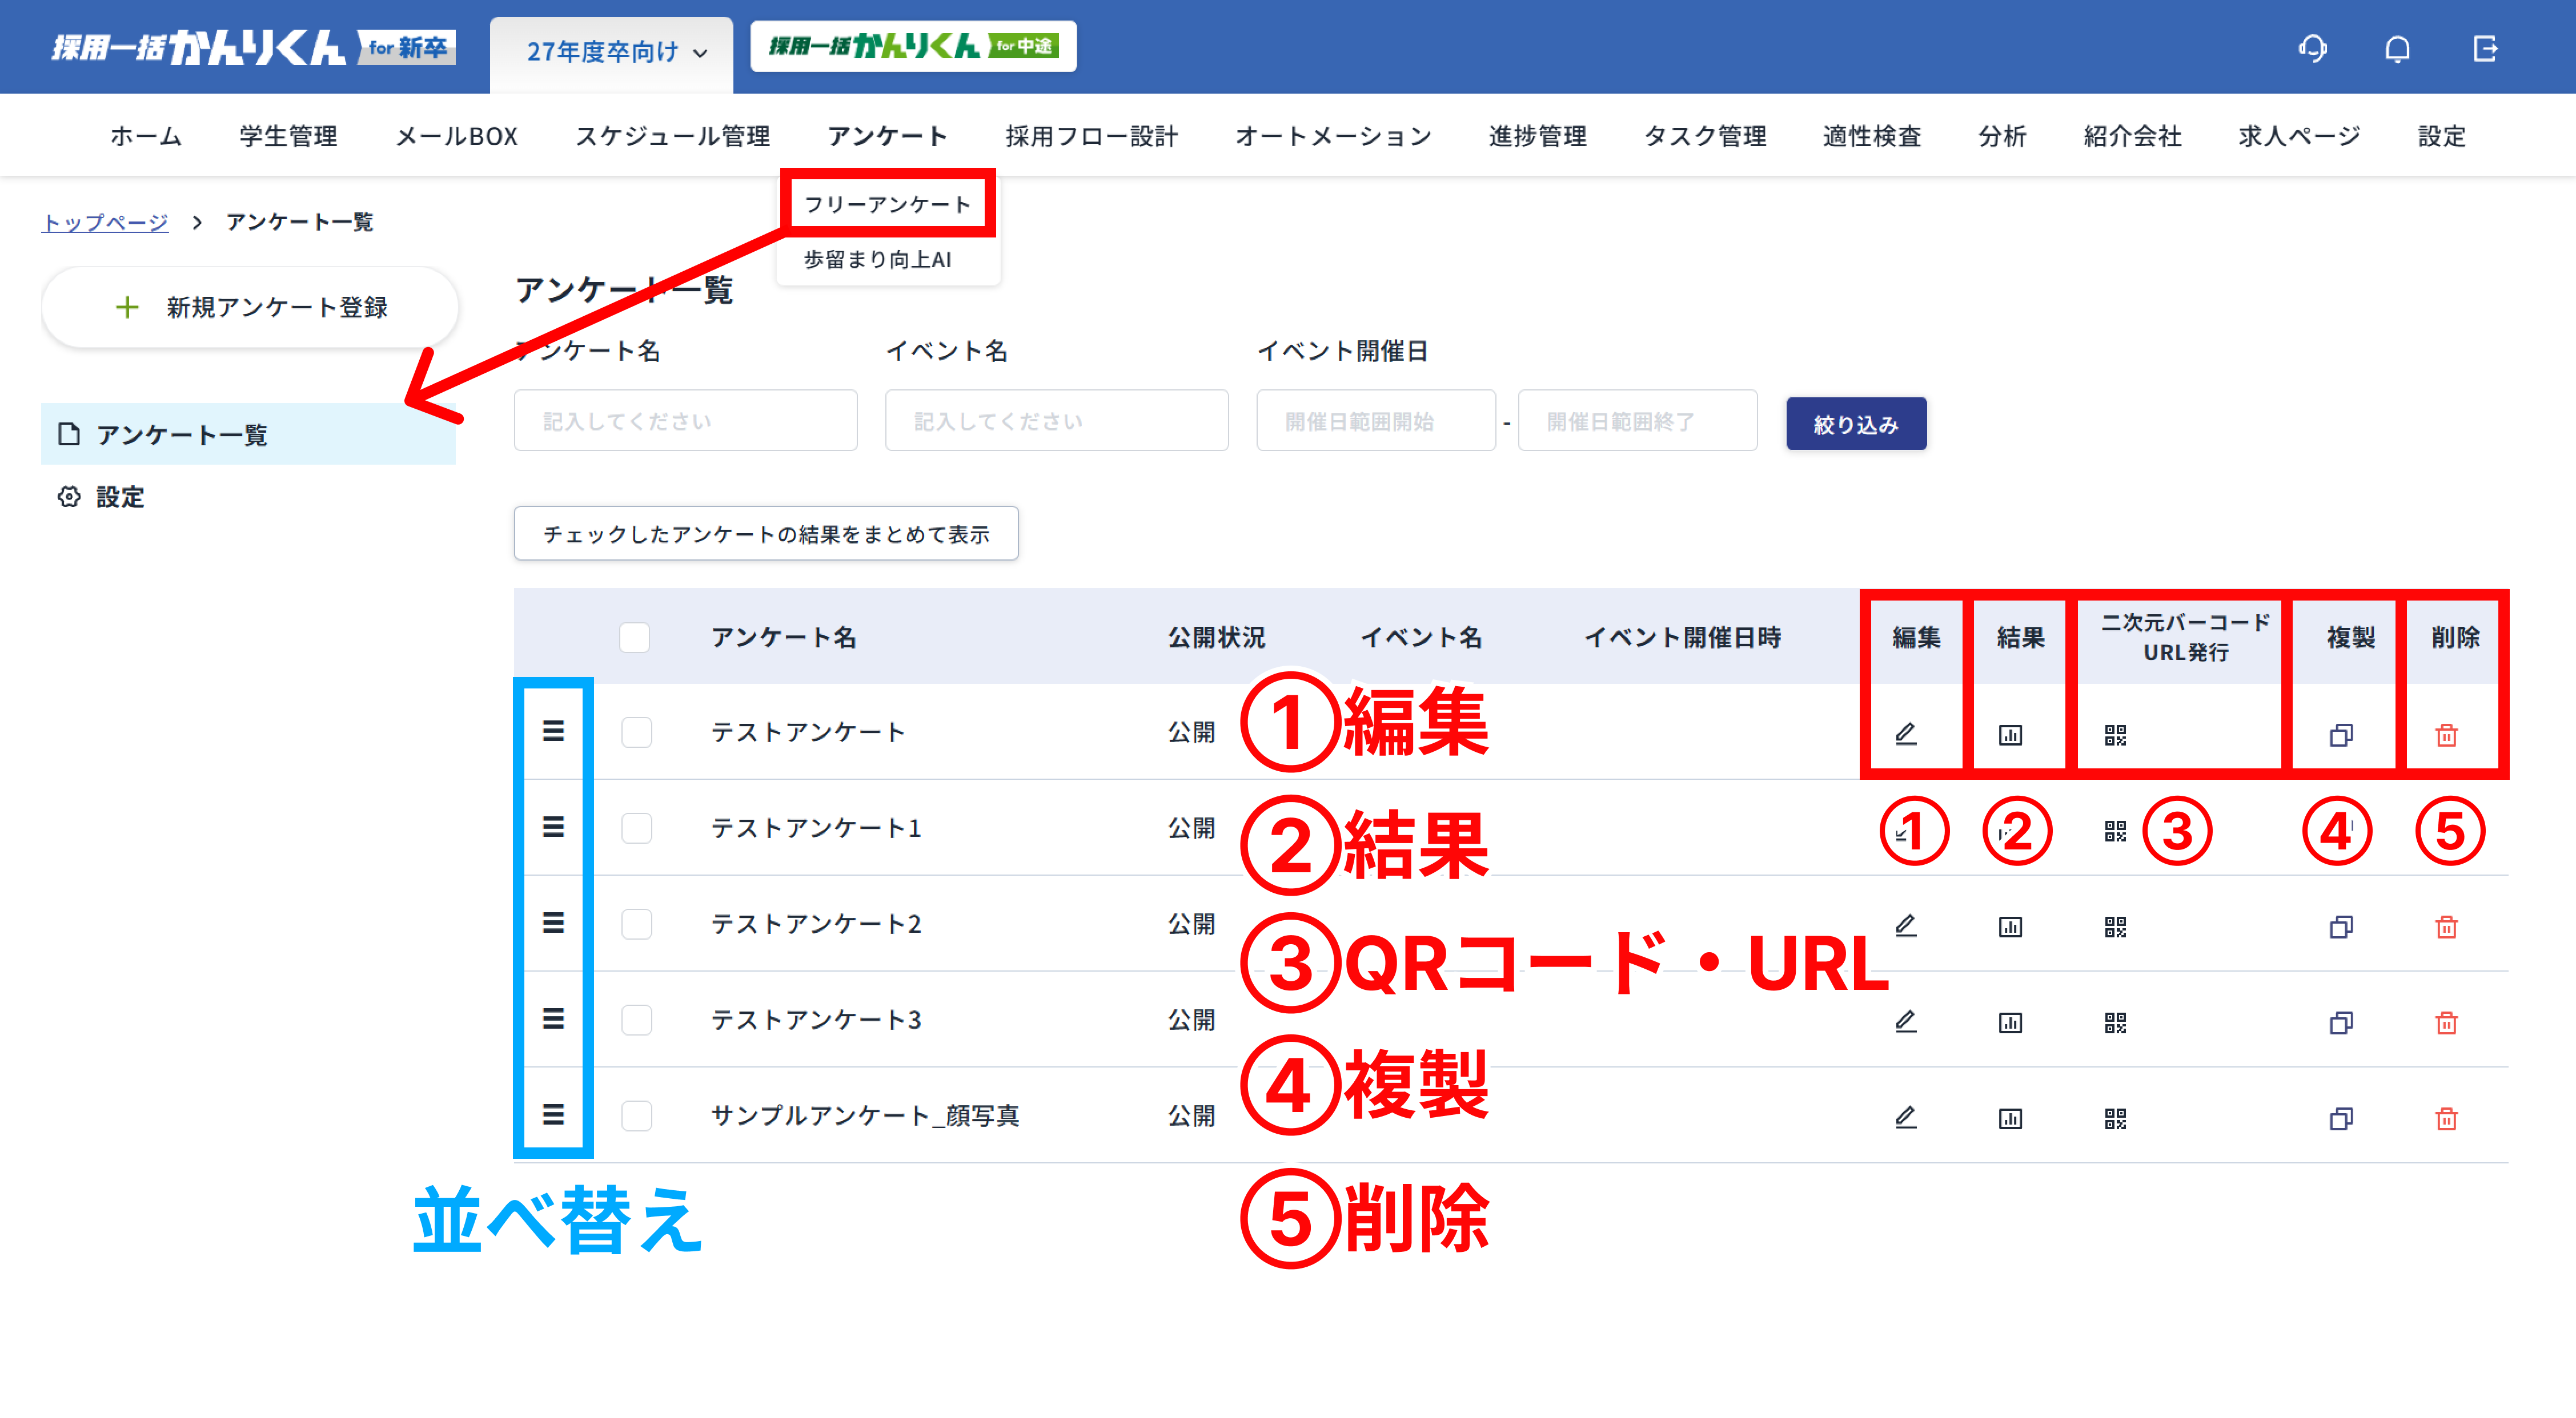The image size is (2576, 1418).
Task: Open the 27年度卒向け year dropdown
Action: (x=616, y=52)
